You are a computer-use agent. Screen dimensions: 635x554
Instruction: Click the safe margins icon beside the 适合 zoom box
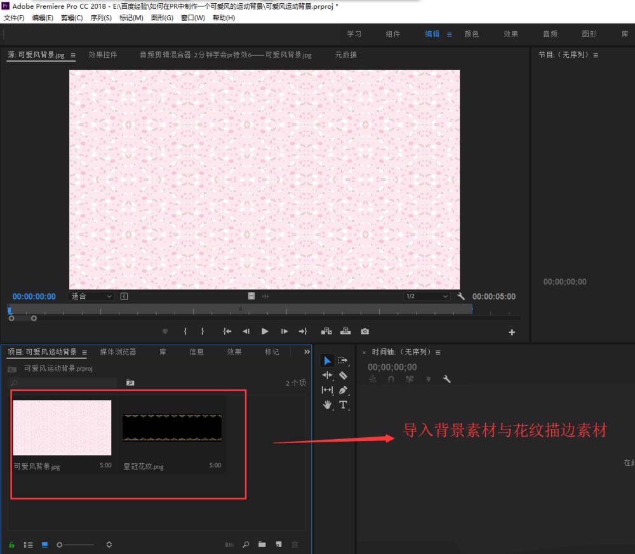pos(124,296)
